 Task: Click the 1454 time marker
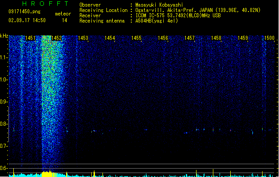tap(110, 38)
